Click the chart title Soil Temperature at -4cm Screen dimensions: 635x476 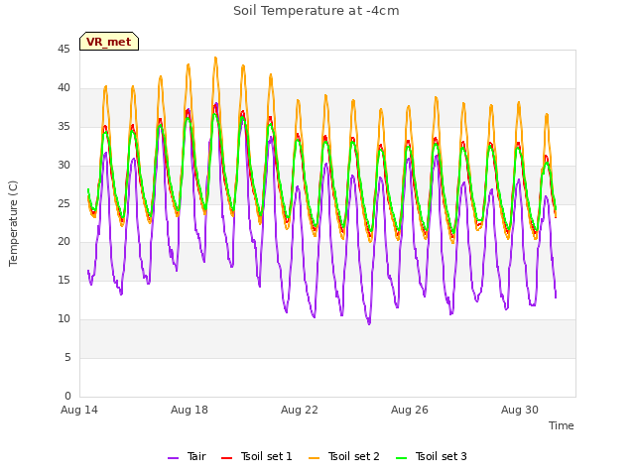(317, 11)
